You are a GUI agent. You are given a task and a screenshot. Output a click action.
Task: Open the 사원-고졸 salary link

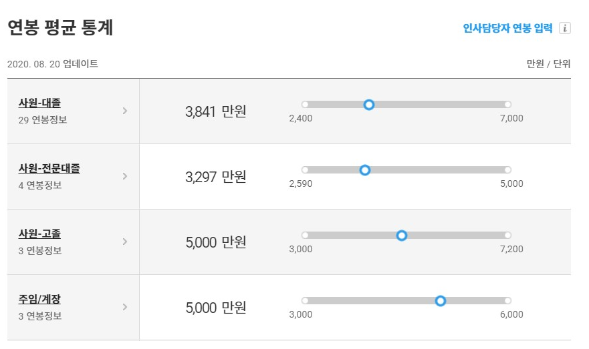pos(39,234)
